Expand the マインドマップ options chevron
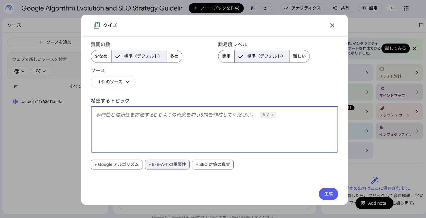 pyautogui.click(x=417, y=92)
